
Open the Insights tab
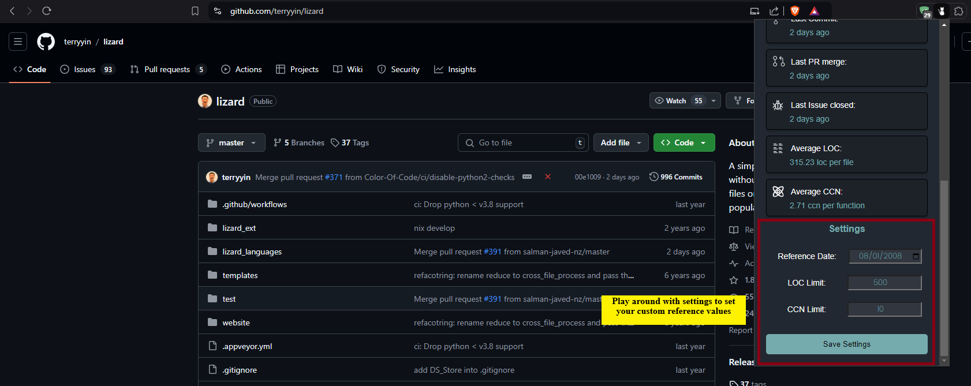tap(455, 69)
